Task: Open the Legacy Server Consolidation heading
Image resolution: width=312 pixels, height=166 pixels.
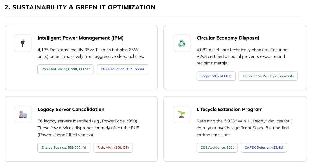Action: coord(71,109)
